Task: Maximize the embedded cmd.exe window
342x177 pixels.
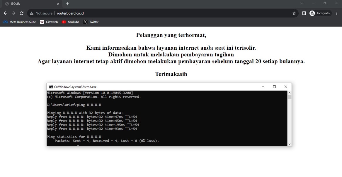Action: [x=274, y=87]
